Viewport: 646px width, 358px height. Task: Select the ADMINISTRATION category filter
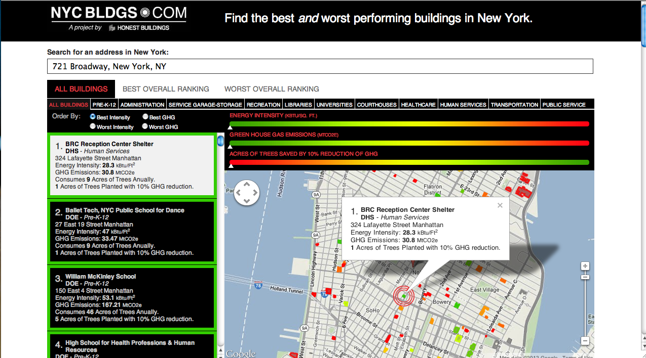[x=142, y=105]
